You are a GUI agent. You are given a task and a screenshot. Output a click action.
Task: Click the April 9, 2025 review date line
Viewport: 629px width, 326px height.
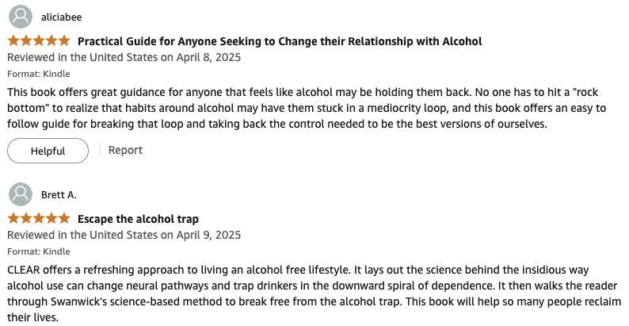pos(124,235)
